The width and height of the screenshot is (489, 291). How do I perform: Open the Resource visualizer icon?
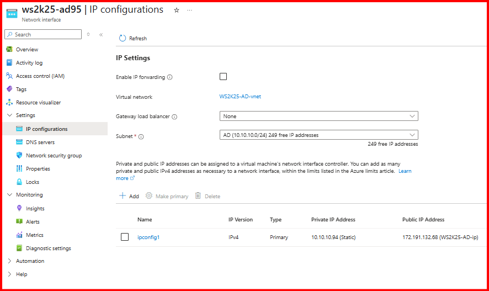(x=9, y=103)
